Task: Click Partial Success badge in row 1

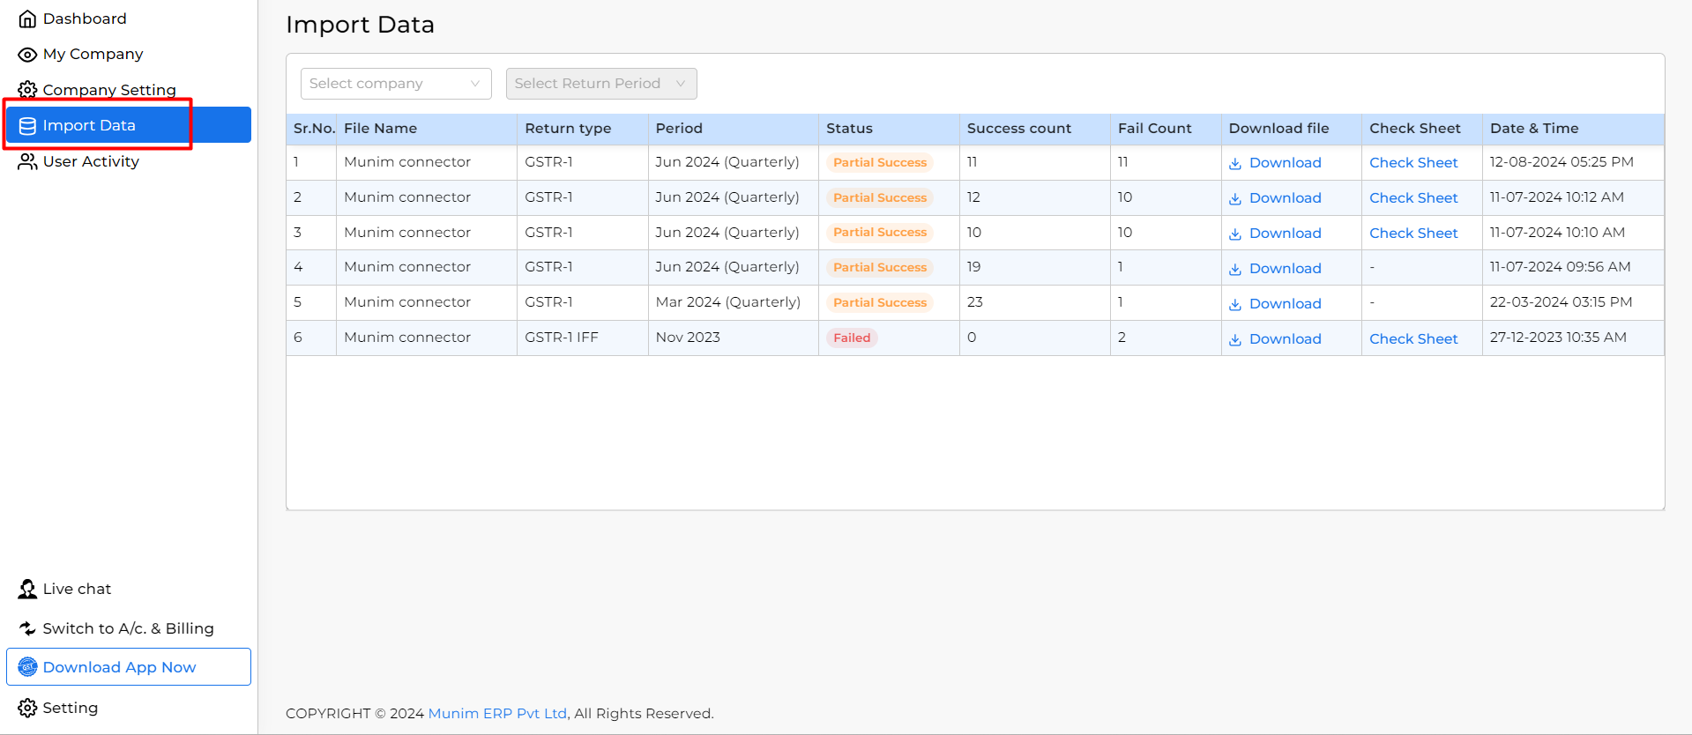Action: click(x=880, y=163)
